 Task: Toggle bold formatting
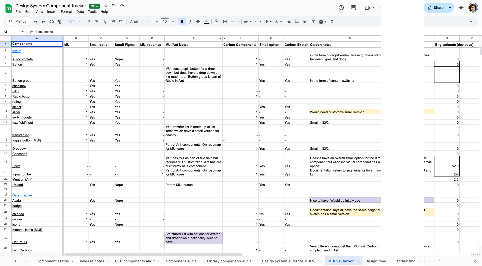pos(182,22)
